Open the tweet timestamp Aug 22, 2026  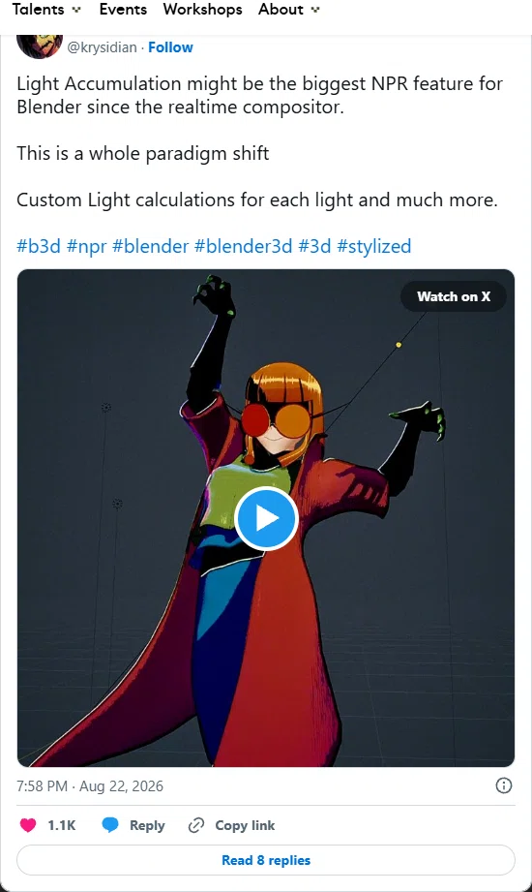click(90, 786)
